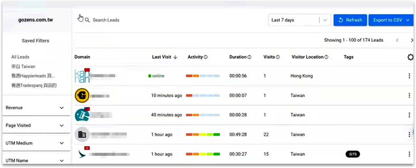
Task: Click the Kanhan company logo
Action: (x=82, y=76)
